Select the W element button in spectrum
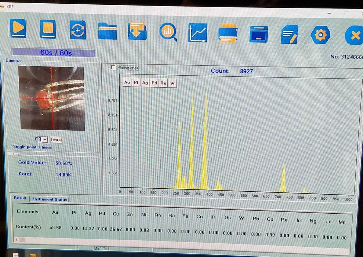This screenshot has height=257, width=363. [172, 83]
